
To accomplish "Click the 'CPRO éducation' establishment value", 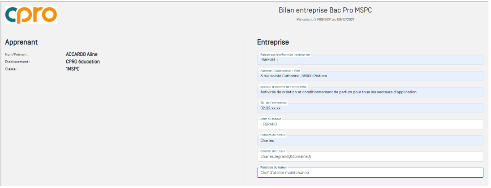I will 83,62.
